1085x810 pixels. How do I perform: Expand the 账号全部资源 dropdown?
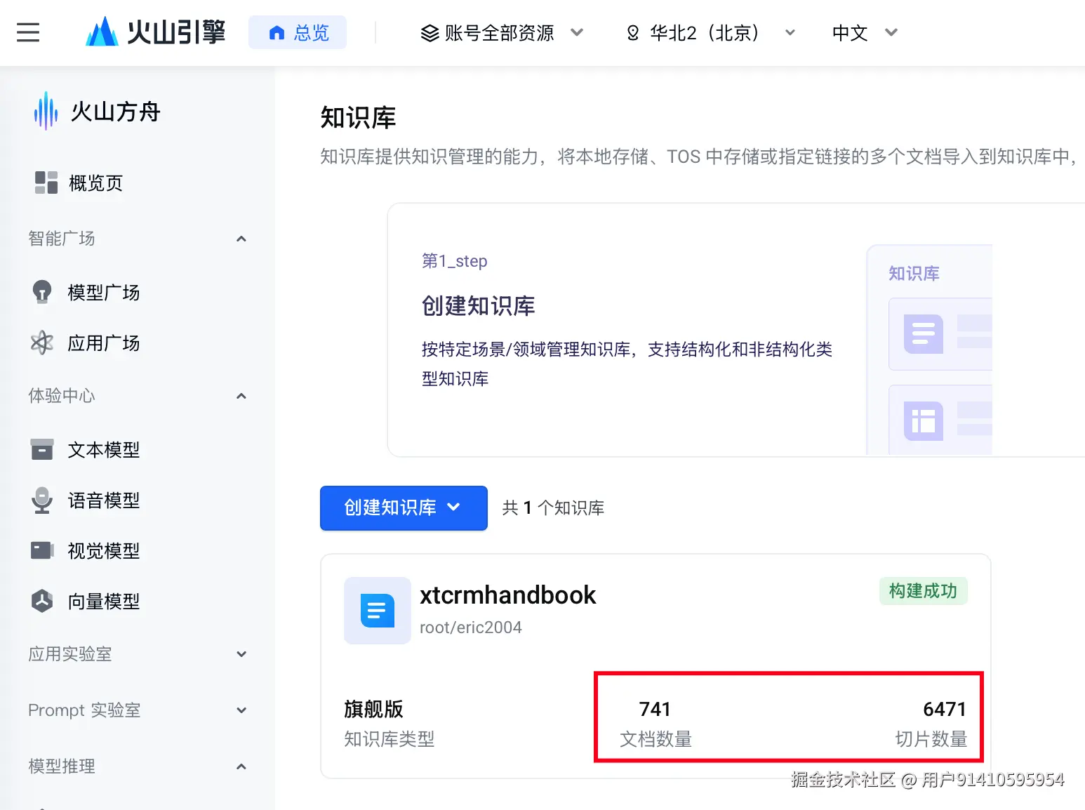[x=501, y=32]
